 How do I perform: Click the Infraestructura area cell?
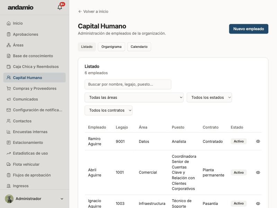tap(152, 203)
